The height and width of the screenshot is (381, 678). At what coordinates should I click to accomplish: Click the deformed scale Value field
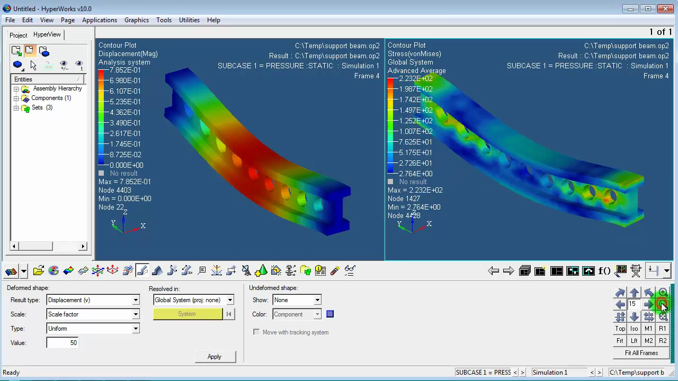pyautogui.click(x=63, y=343)
